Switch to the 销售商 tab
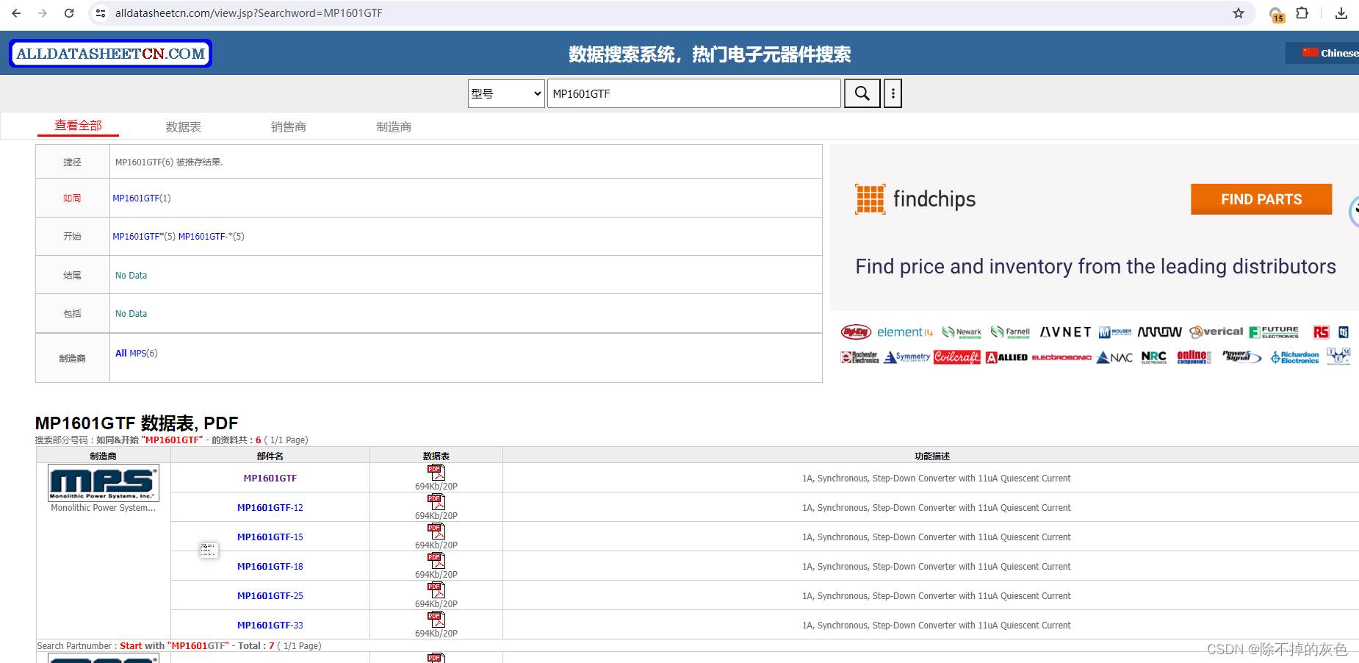Screen dimensions: 1359x663 click(x=289, y=127)
